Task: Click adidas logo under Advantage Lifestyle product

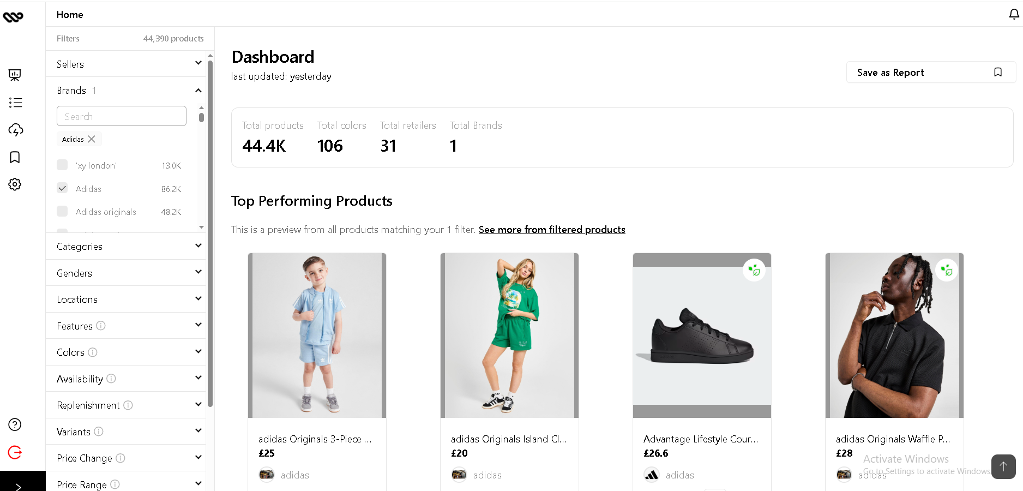Action: pos(652,475)
